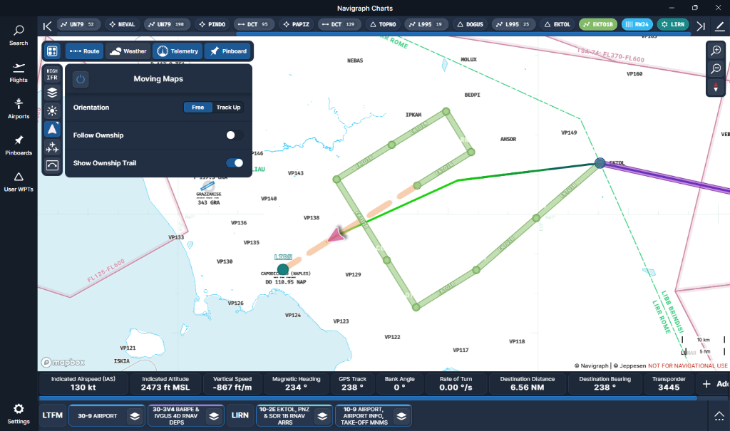Screen dimensions: 730x431
Task: Click the Moving Maps power icon
Action: click(x=81, y=79)
